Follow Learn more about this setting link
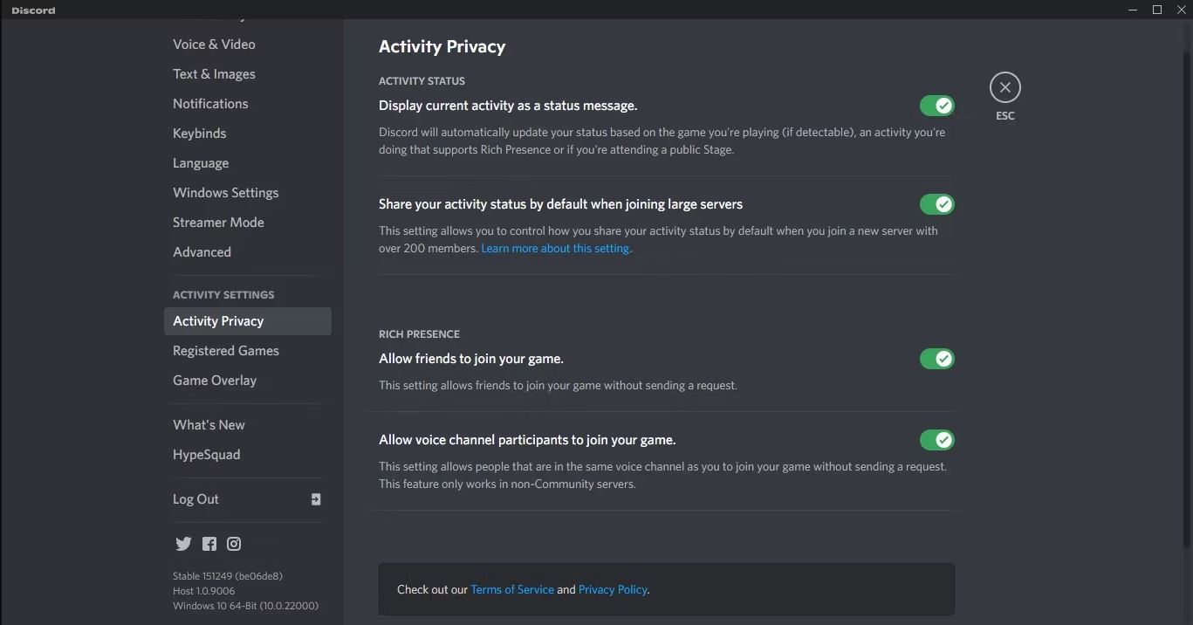Image resolution: width=1193 pixels, height=625 pixels. pyautogui.click(x=555, y=249)
